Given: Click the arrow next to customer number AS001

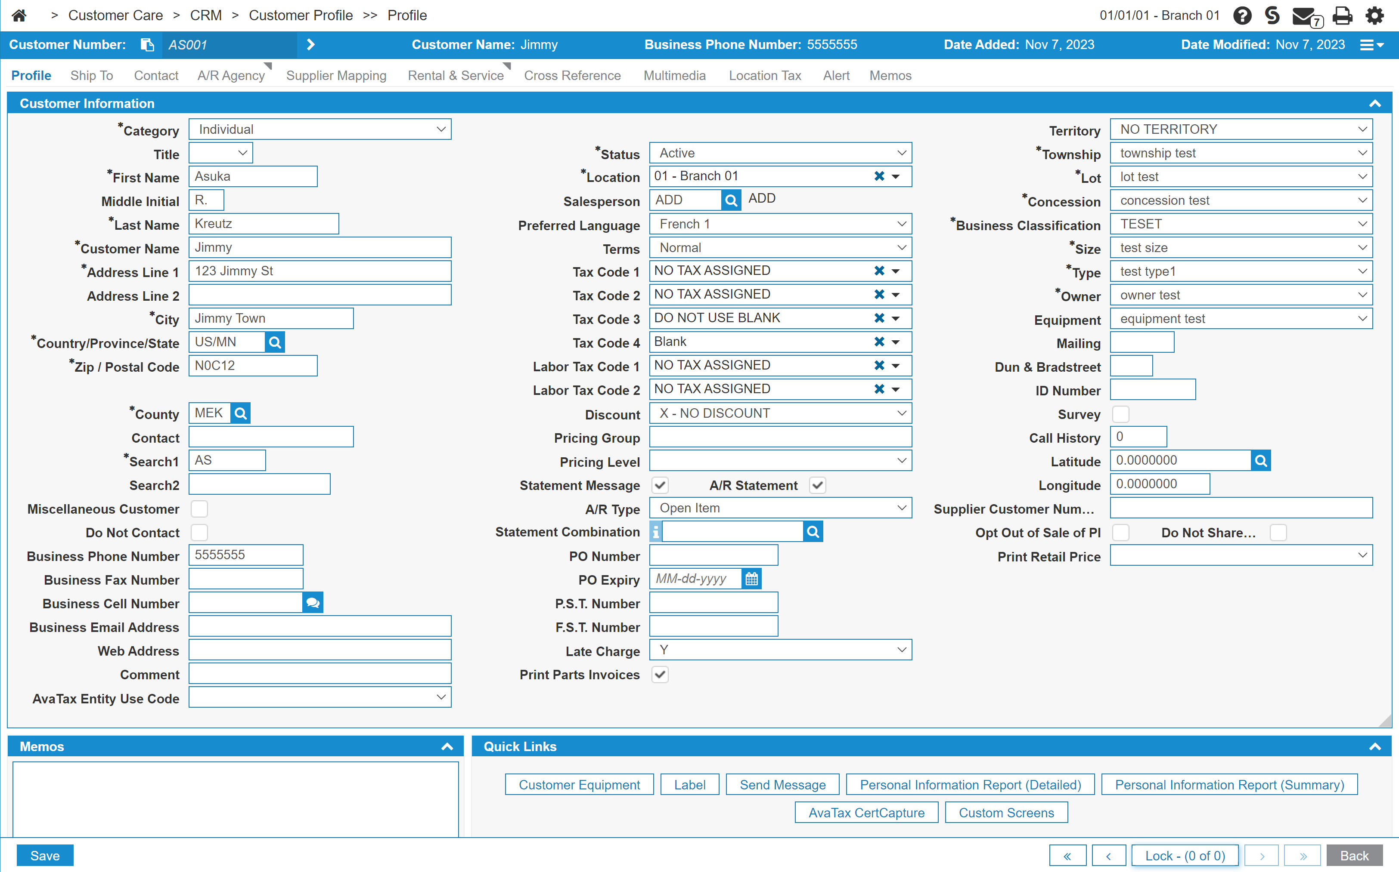Looking at the screenshot, I should (310, 44).
